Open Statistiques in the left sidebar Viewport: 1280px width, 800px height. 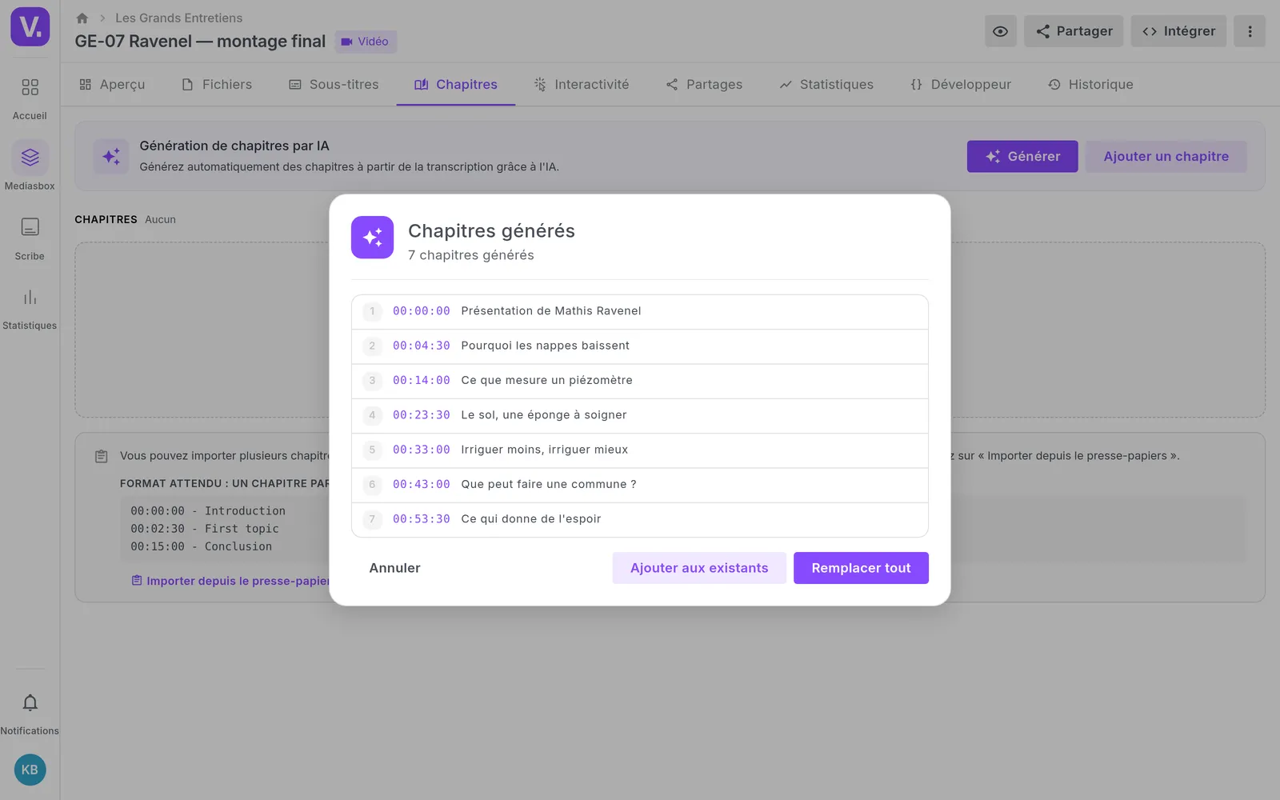tap(30, 308)
